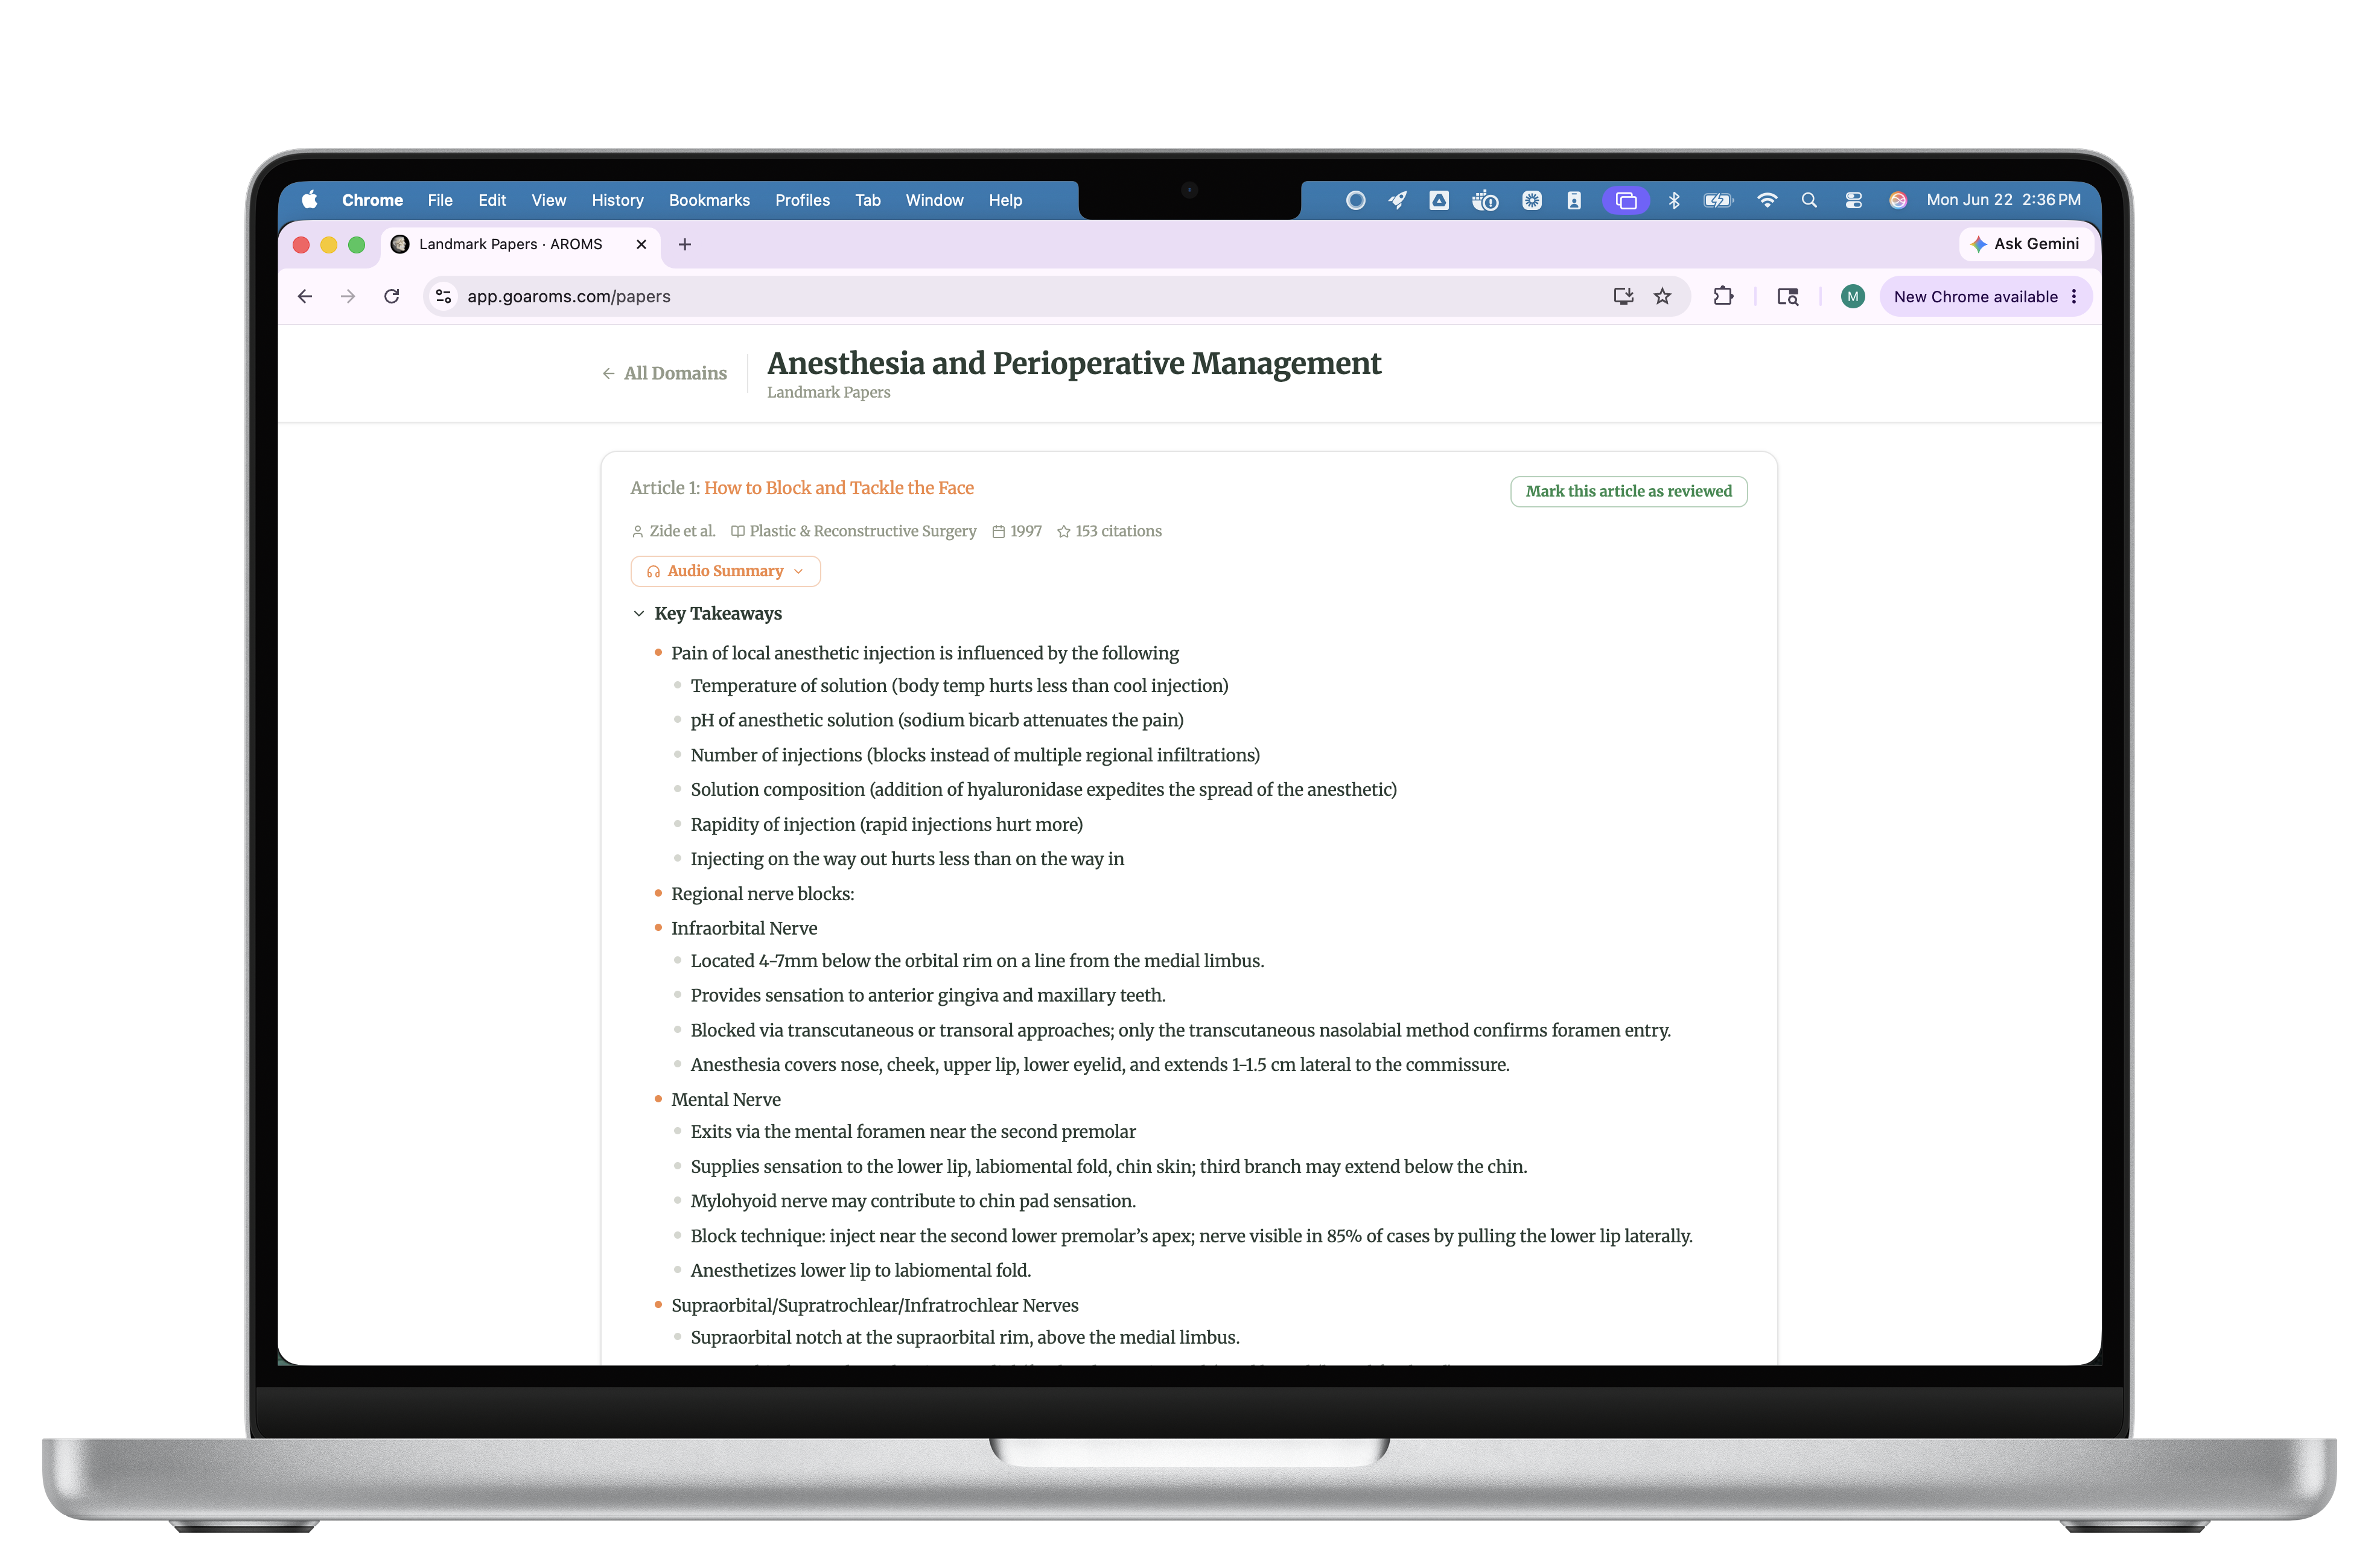Click the pH of anesthetic solution bullet

coord(937,720)
